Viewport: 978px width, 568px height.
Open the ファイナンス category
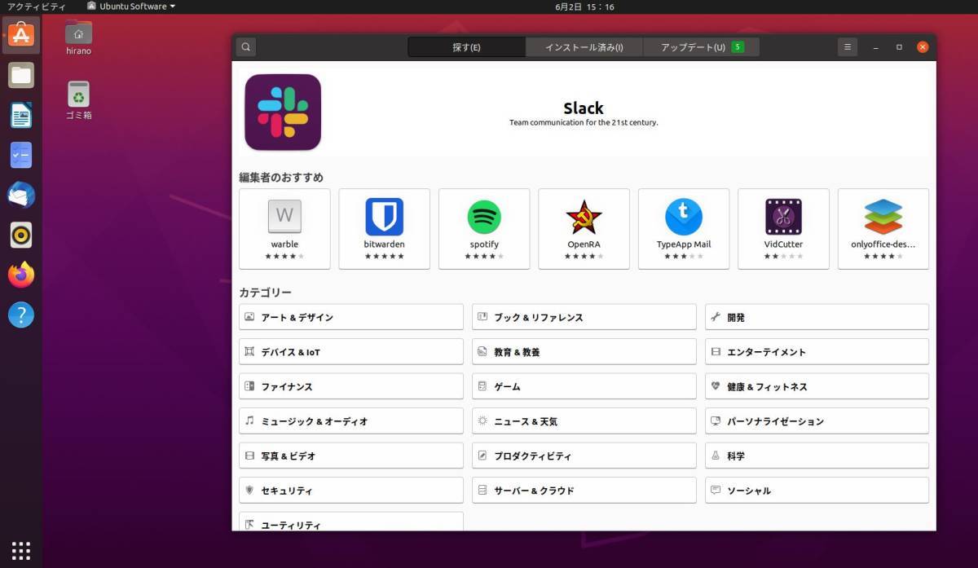(x=351, y=386)
